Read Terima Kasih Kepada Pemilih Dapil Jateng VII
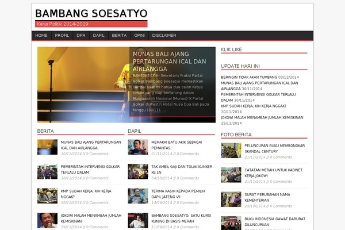345x230 pixels. tap(178, 194)
